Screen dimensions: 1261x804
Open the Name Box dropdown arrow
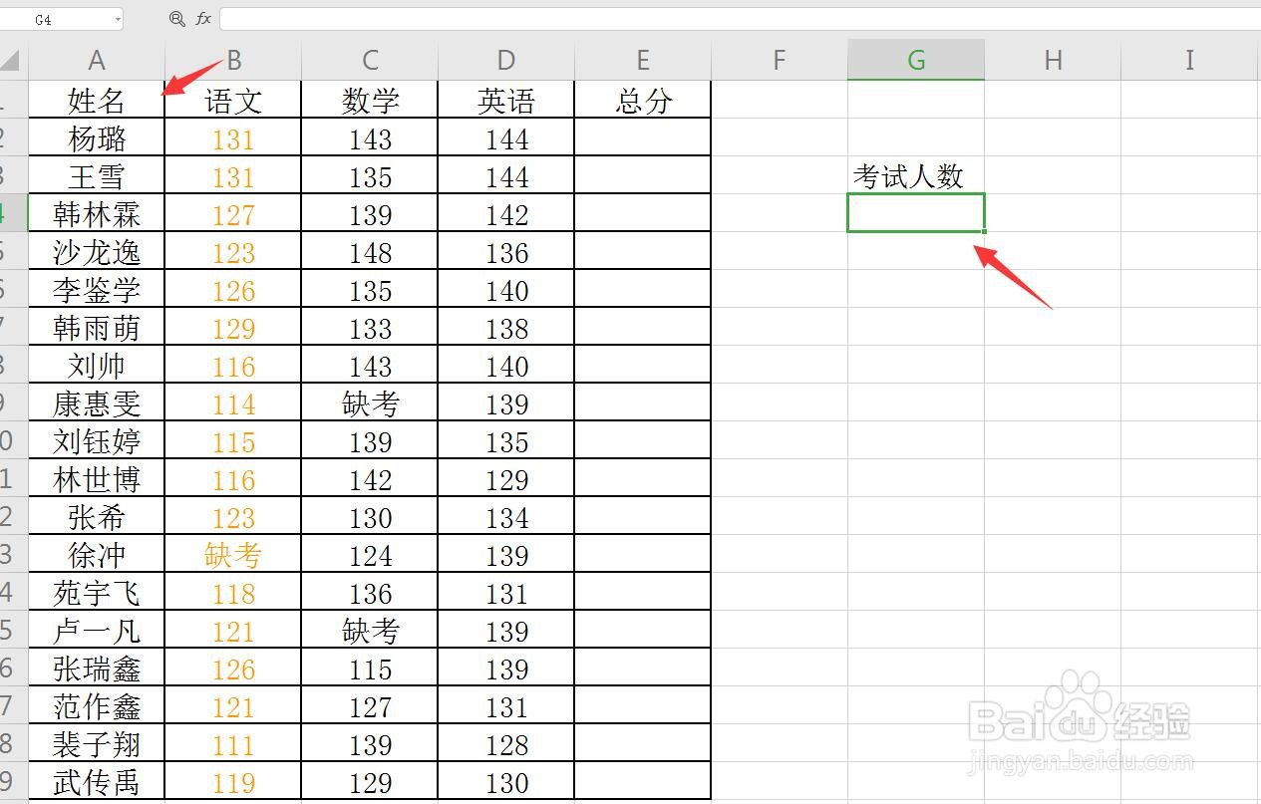pos(117,19)
